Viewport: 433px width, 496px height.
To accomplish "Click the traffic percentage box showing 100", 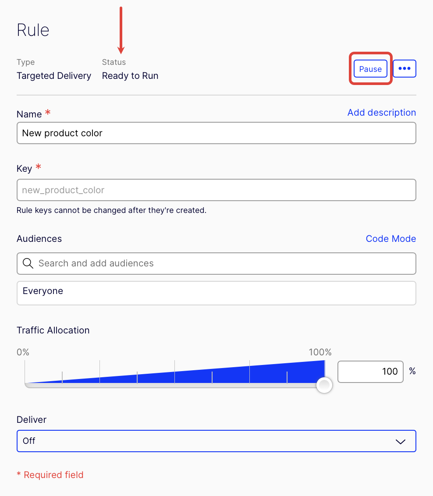I will [370, 372].
